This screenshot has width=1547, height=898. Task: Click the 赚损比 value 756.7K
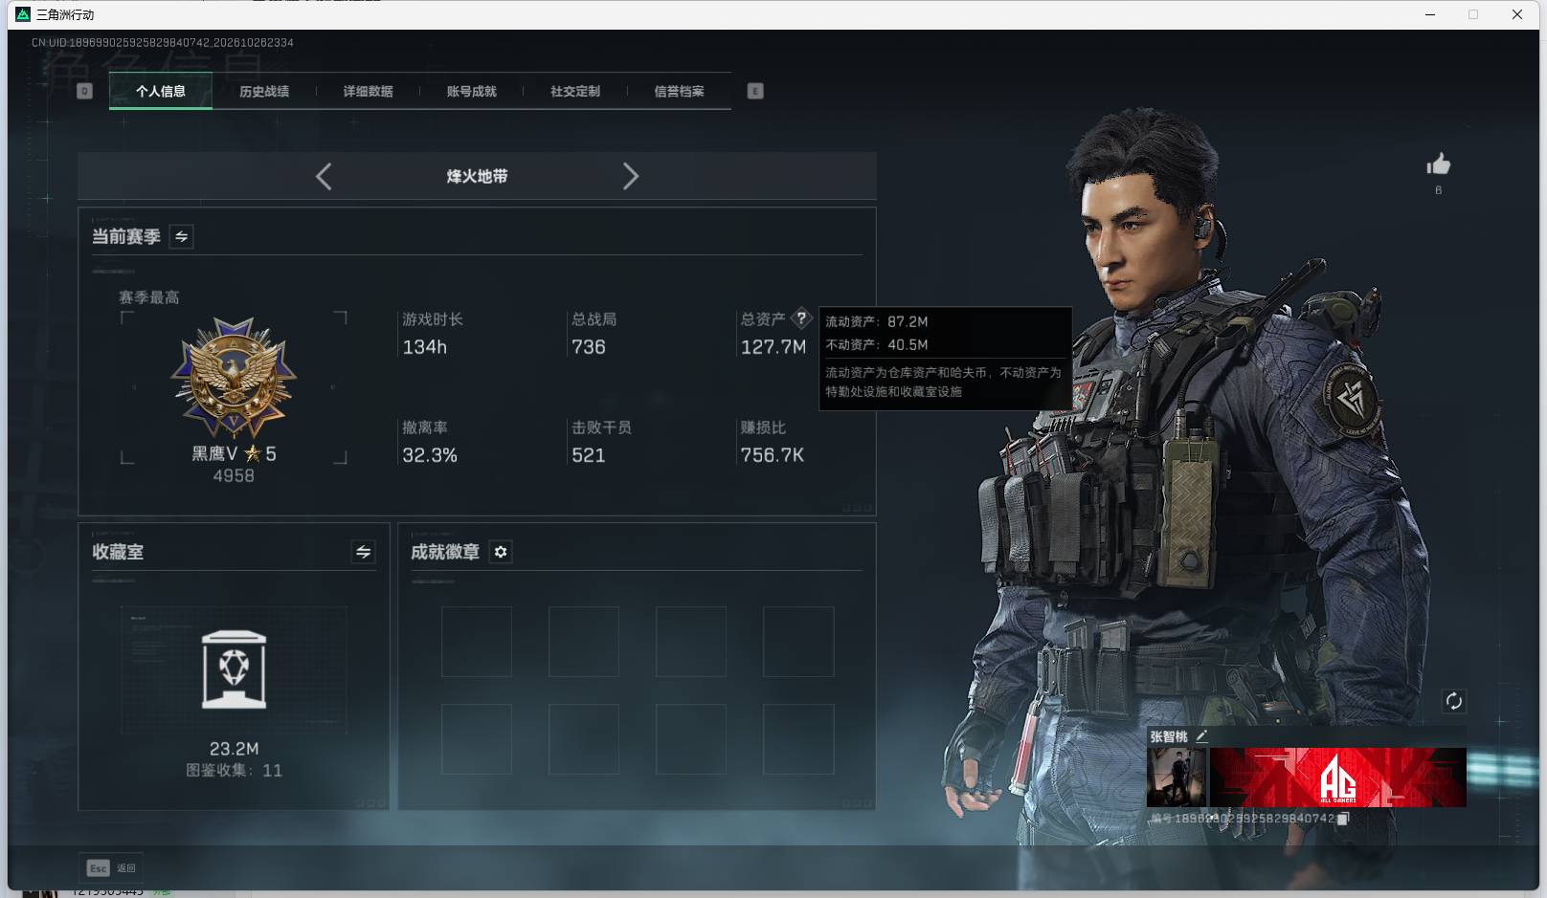tap(773, 455)
